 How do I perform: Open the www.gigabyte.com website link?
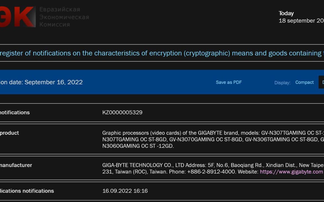[291, 172]
